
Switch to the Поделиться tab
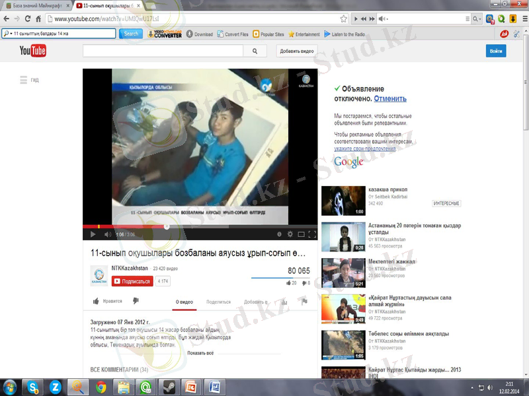[x=218, y=302]
